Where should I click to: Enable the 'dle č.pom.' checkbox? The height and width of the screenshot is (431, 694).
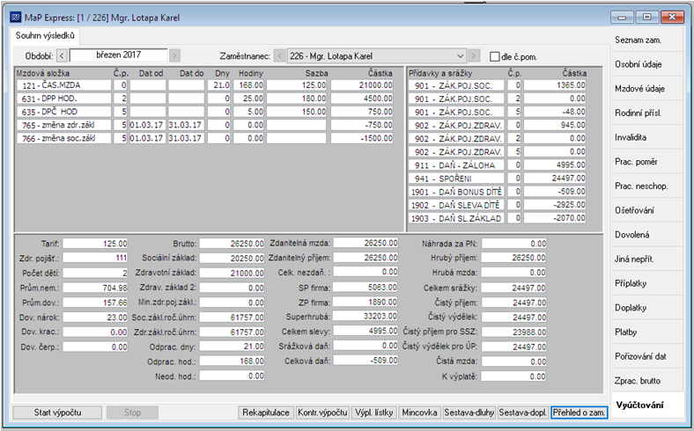click(x=495, y=56)
